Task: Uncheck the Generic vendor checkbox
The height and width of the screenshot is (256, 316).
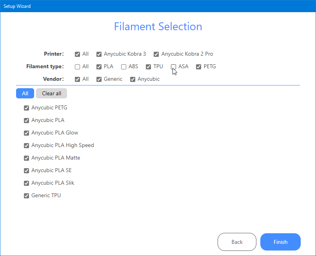Action: [99, 79]
